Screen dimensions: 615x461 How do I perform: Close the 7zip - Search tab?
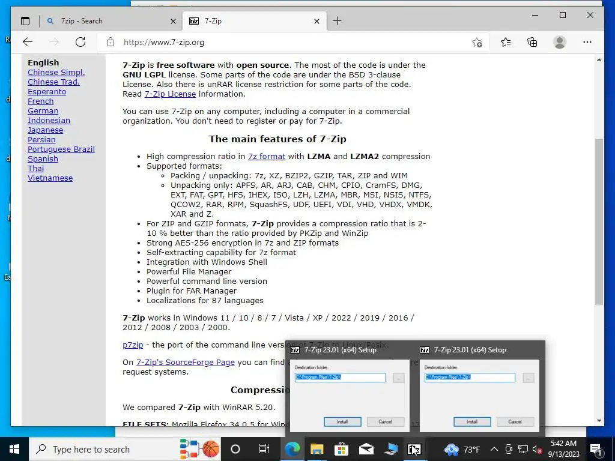(173, 21)
